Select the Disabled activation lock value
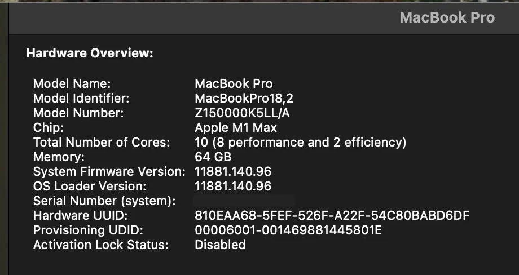The width and height of the screenshot is (519, 275). click(220, 245)
